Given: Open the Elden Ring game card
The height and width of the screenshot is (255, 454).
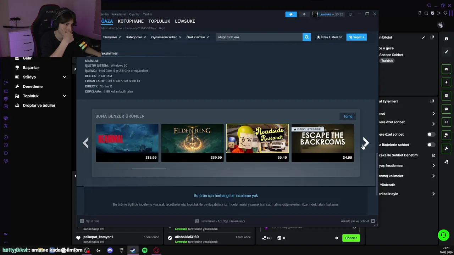Looking at the screenshot, I should tap(192, 143).
